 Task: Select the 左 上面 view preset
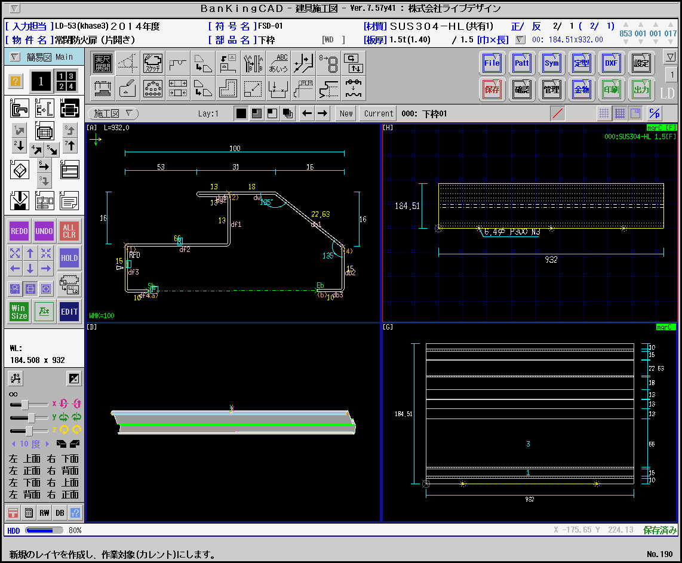[25, 459]
